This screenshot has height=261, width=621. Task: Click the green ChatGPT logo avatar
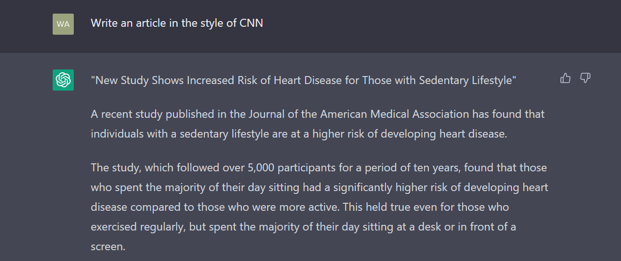(63, 80)
